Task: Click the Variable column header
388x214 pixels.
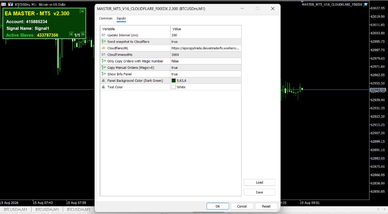Action: (x=135, y=29)
